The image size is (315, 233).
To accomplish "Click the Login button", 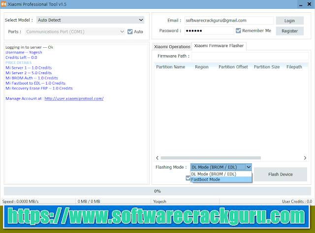I will click(x=289, y=21).
